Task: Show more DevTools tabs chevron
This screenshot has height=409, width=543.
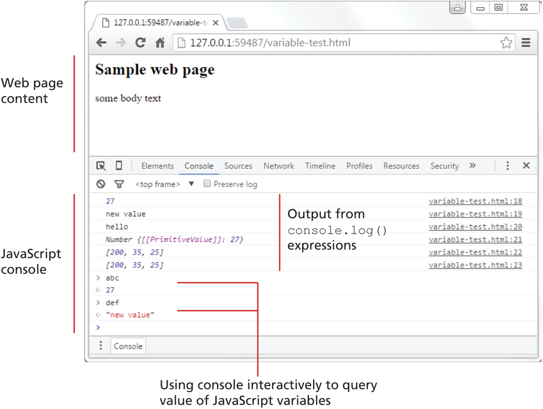Action: pos(473,166)
